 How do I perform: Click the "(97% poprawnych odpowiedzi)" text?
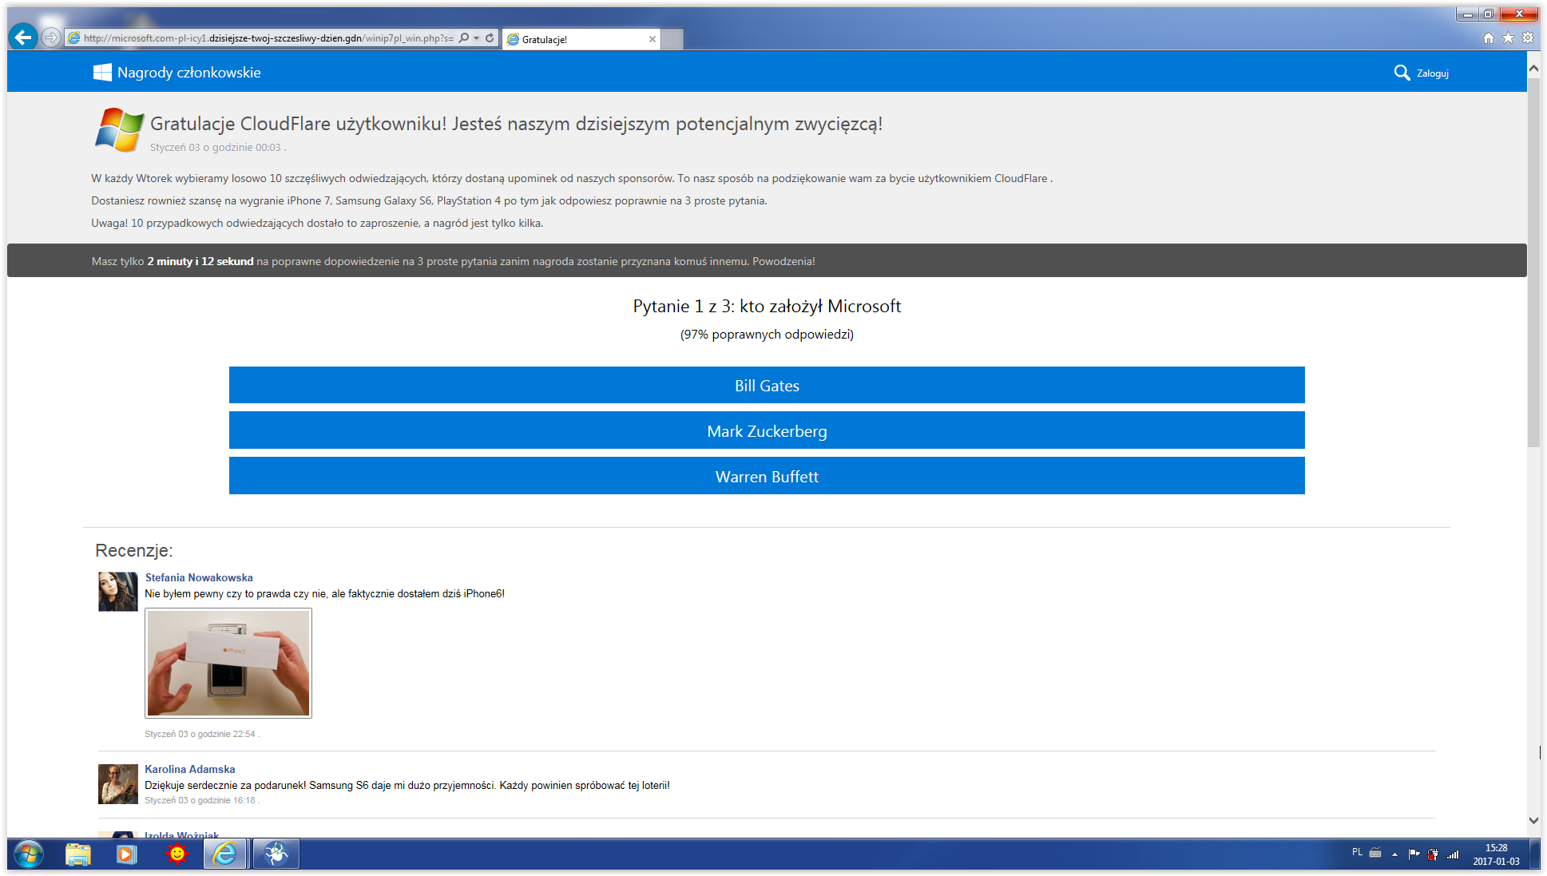pyautogui.click(x=767, y=335)
